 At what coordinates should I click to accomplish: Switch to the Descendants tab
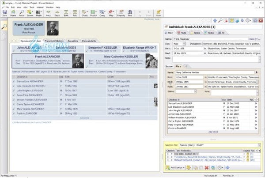point(89,41)
